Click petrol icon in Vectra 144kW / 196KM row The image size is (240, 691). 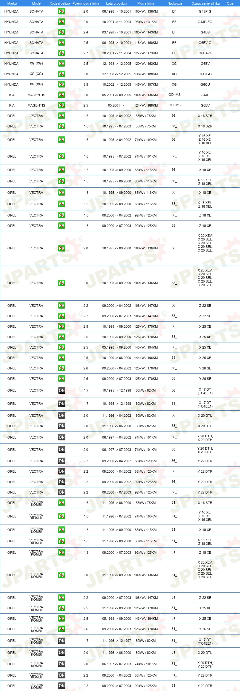click(61, 358)
